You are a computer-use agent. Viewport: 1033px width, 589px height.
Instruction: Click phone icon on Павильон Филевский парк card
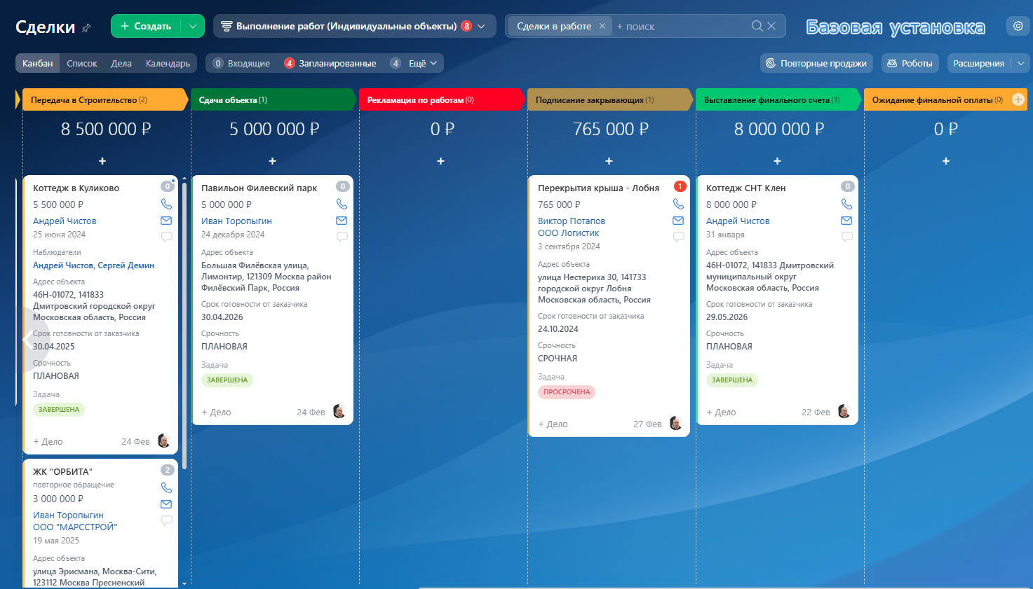point(342,204)
